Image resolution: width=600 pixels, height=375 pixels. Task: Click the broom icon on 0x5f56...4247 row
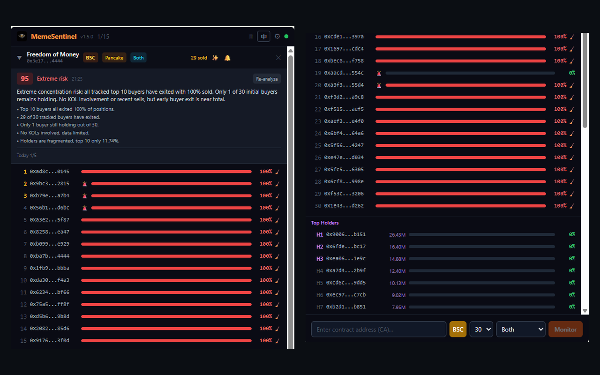[x=571, y=145]
